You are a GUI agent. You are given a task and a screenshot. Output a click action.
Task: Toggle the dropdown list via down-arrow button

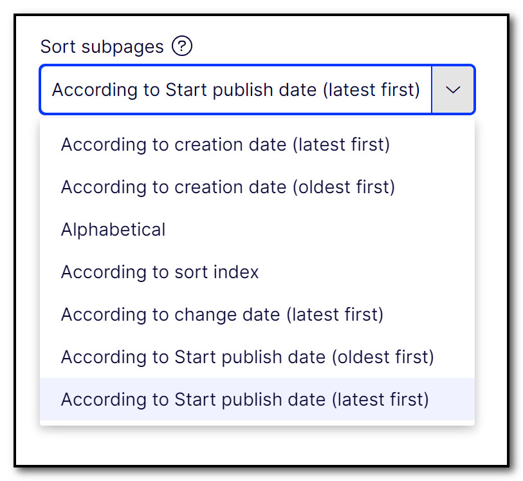coord(453,90)
